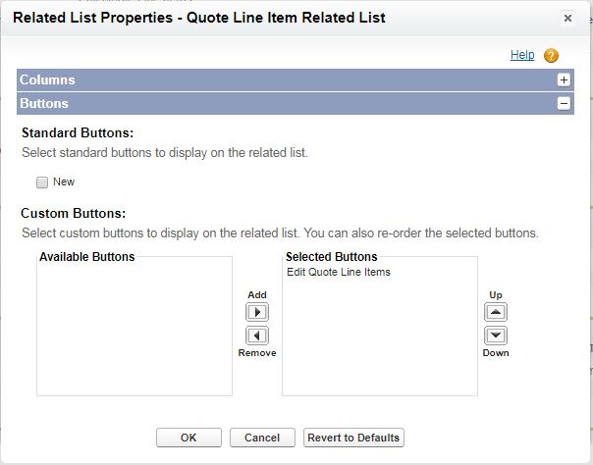The width and height of the screenshot is (593, 465).
Task: Enable the New standard button checkbox
Action: click(42, 181)
